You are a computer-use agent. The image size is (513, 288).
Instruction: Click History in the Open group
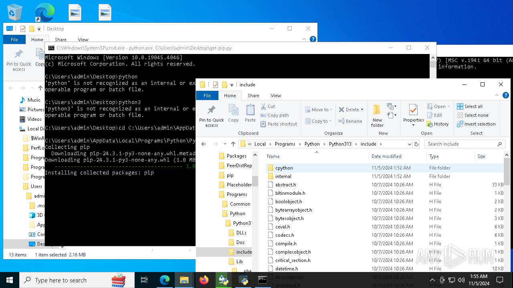coord(438,124)
